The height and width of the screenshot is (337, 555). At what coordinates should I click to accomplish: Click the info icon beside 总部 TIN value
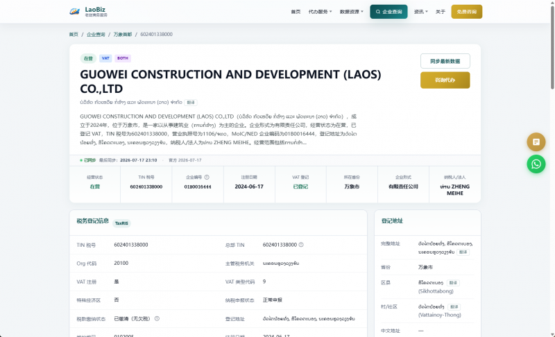pyautogui.click(x=301, y=245)
